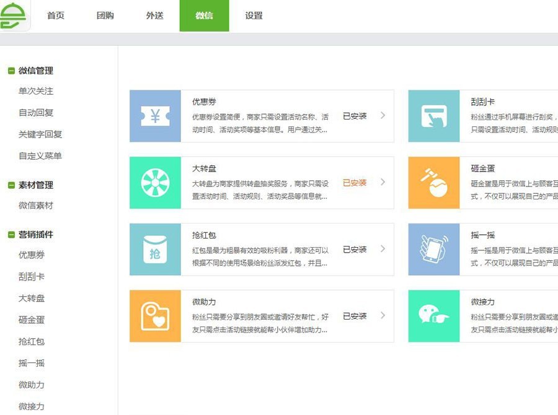558x415 pixels.
Task: Click 已安装 status on 微助力 card
Action: [x=355, y=316]
